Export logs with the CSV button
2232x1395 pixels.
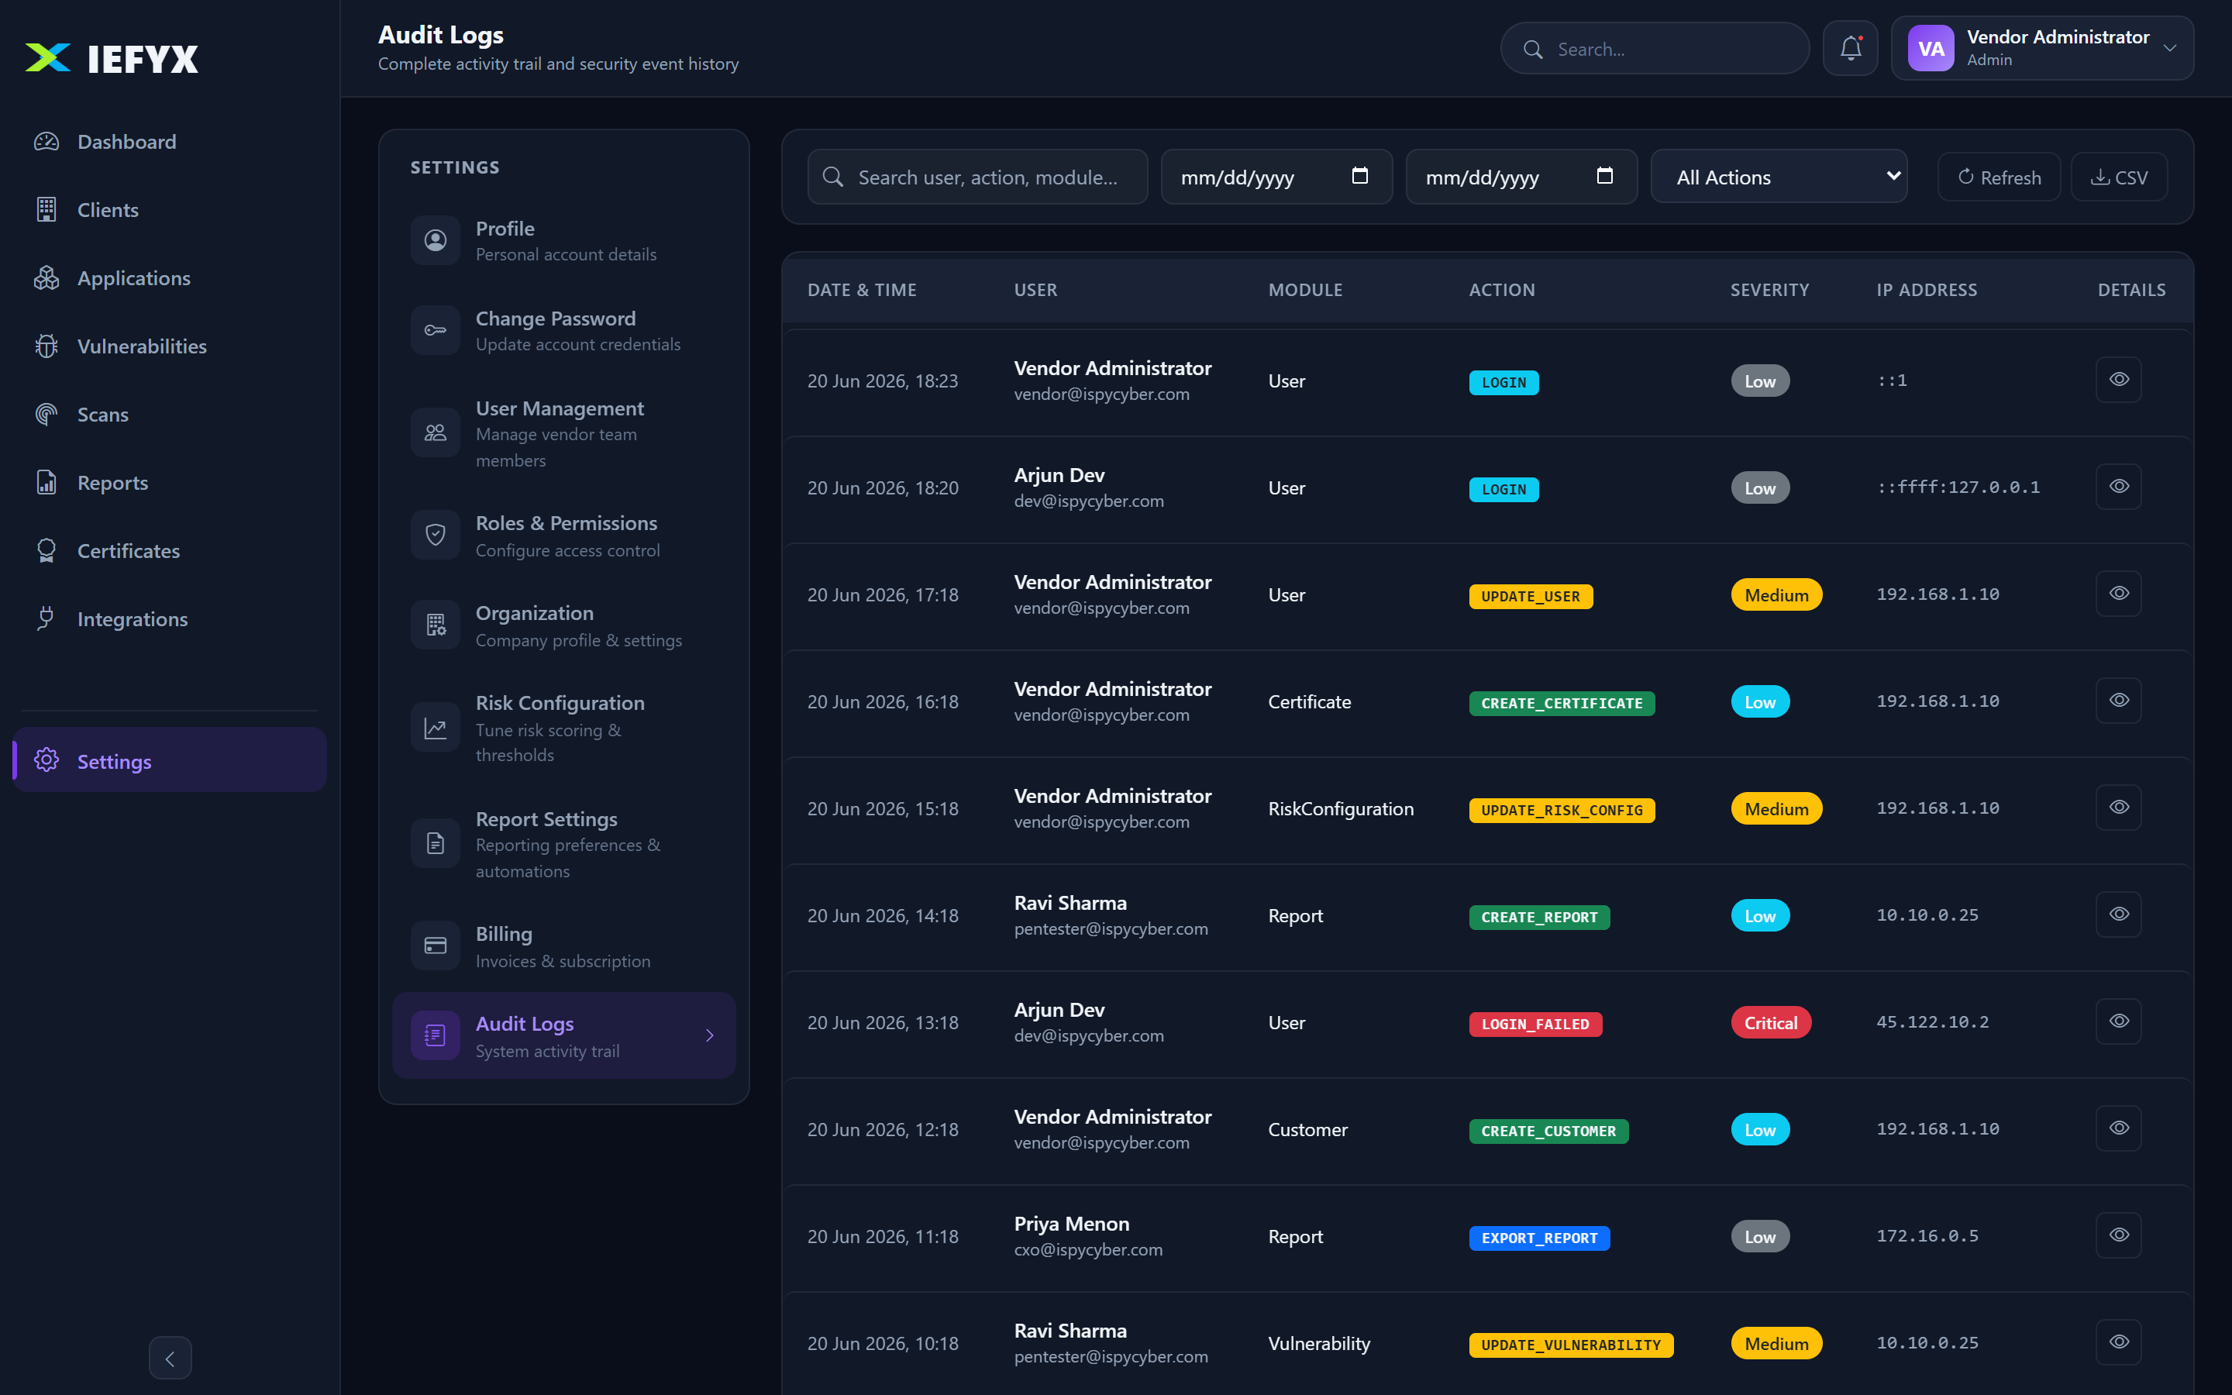[2119, 176]
